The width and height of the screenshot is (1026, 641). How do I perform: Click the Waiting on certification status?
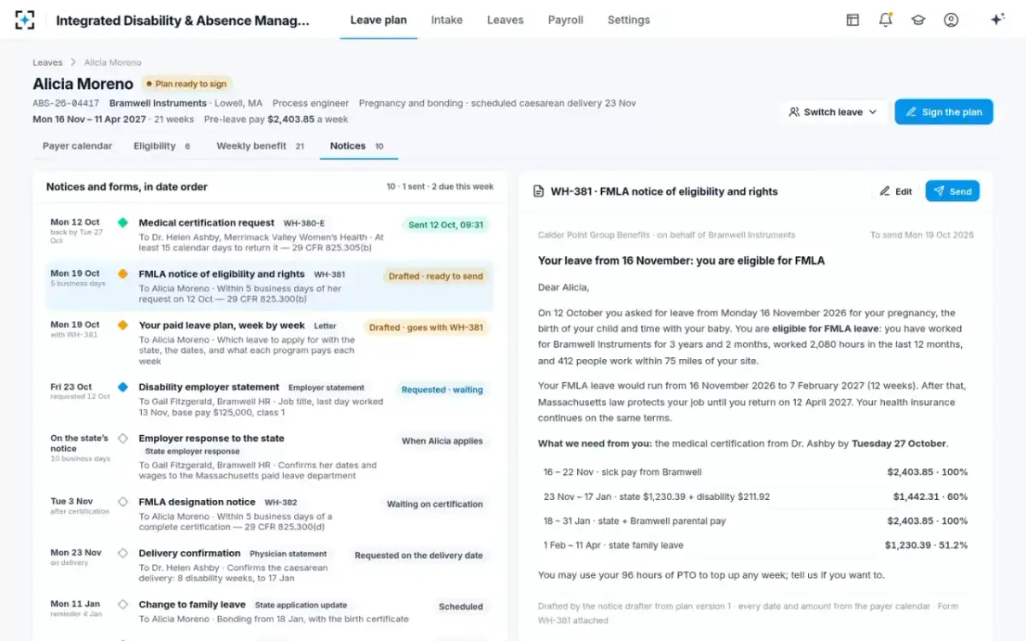click(x=434, y=504)
